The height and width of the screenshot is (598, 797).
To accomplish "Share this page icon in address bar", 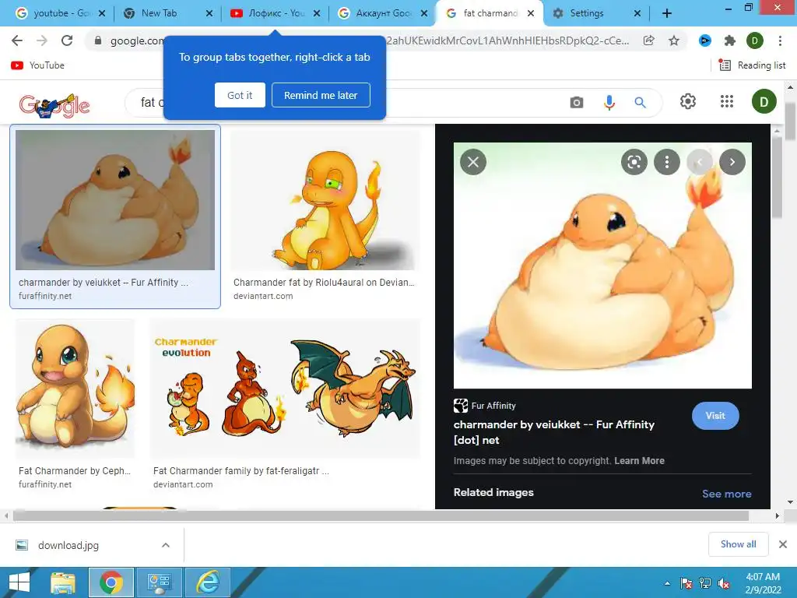I will (x=648, y=40).
